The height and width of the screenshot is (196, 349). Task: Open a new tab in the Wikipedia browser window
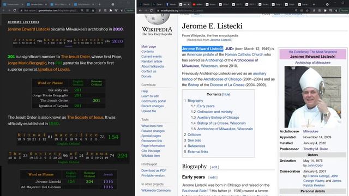(x=314, y=4)
